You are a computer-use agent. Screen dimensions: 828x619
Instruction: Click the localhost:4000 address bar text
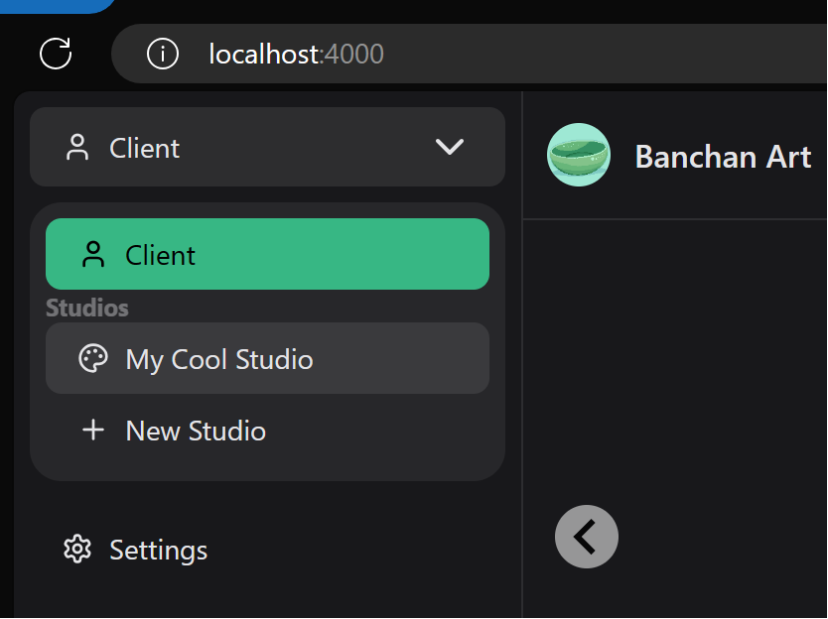296,54
